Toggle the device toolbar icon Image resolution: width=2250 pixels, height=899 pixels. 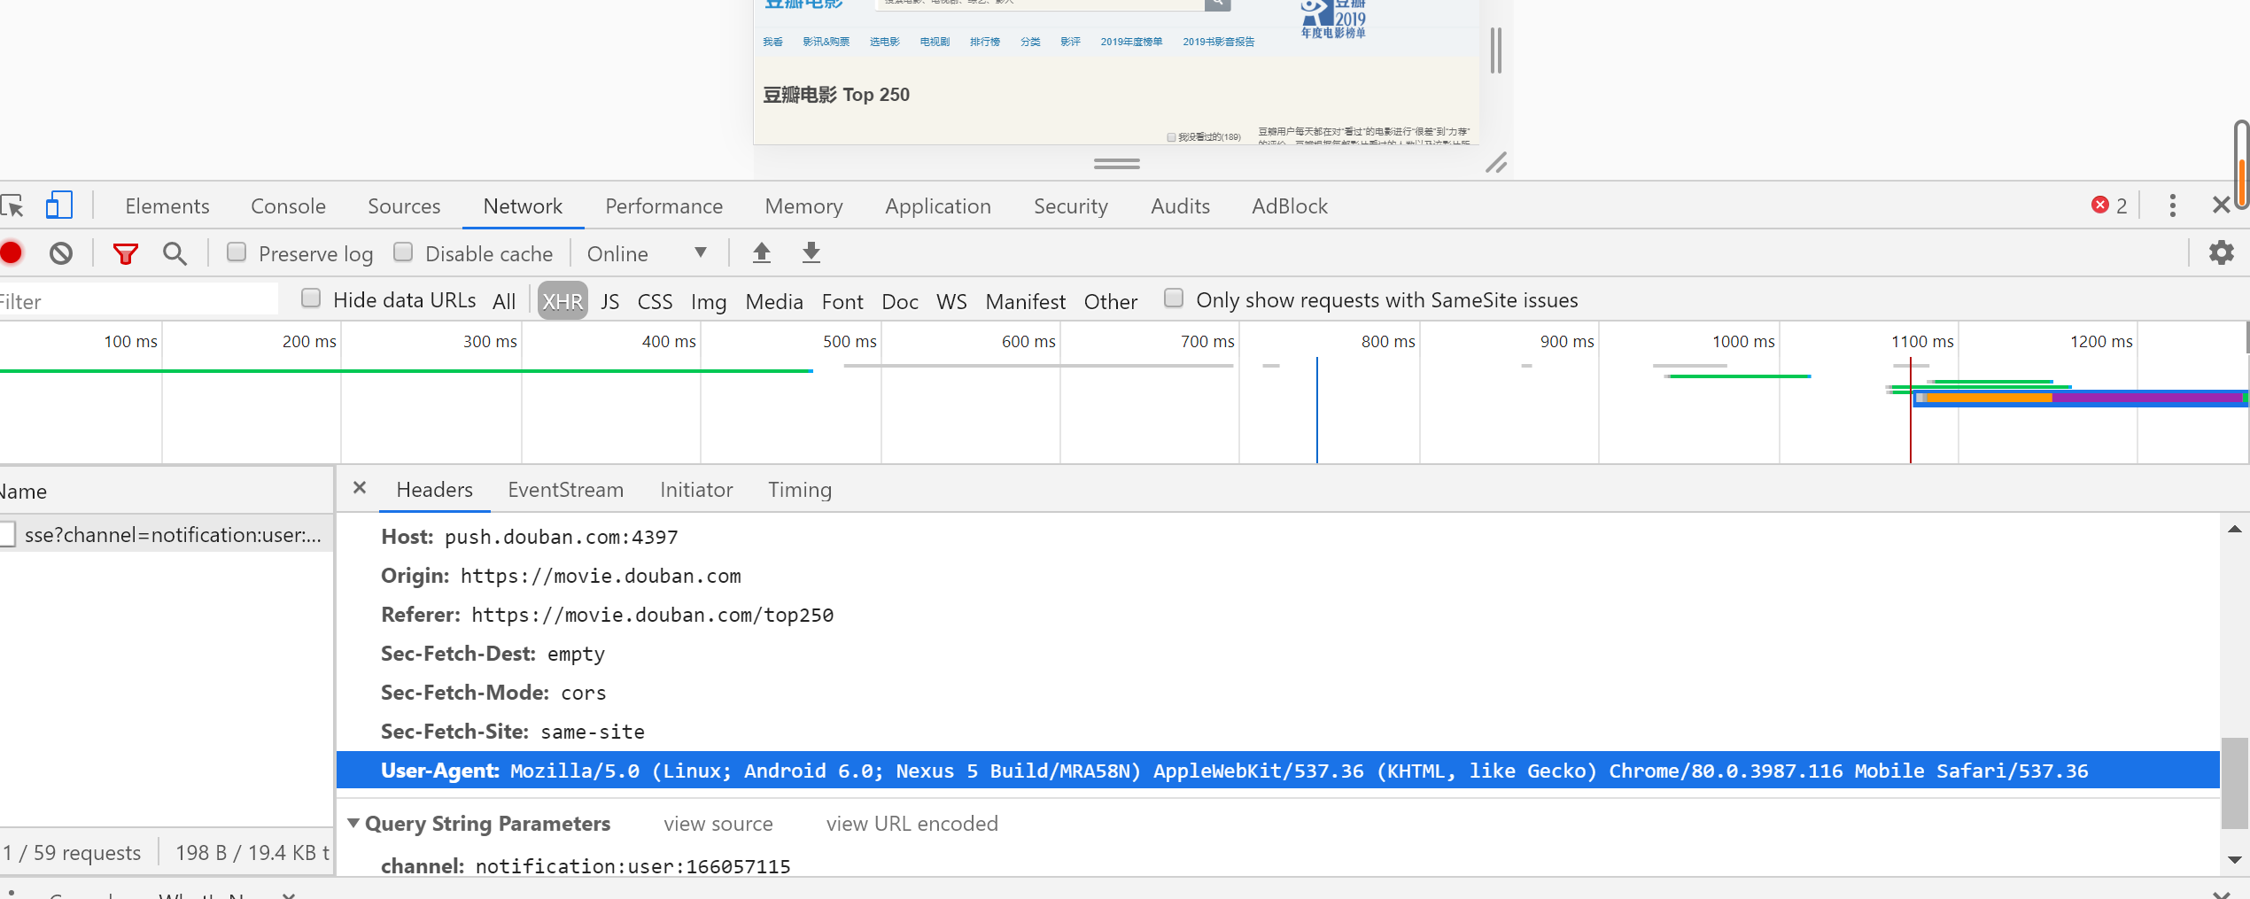tap(59, 205)
